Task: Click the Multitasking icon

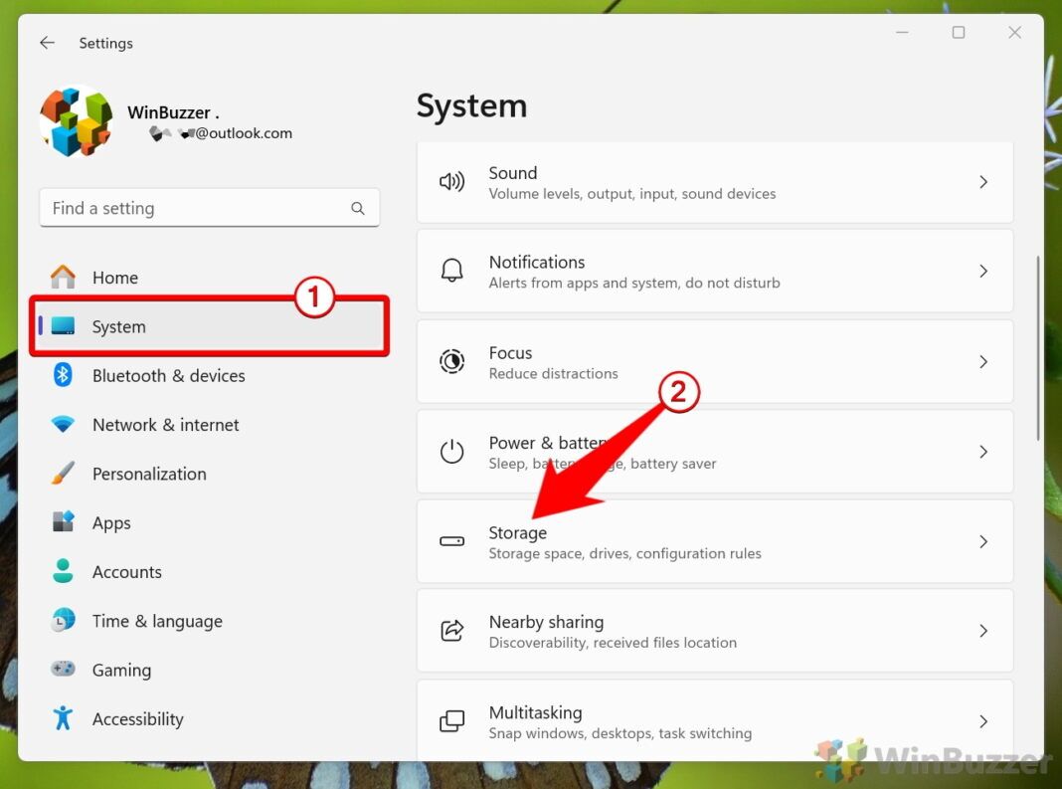Action: 452,720
